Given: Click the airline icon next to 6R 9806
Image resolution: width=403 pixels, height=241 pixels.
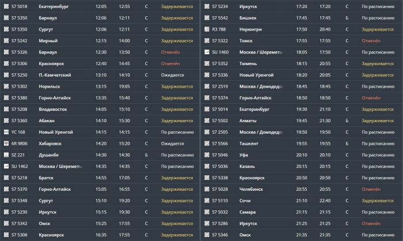Looking at the screenshot, I should [x=6, y=143].
